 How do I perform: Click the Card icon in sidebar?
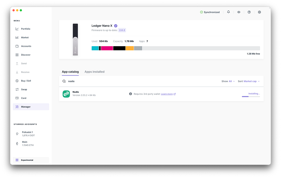pyautogui.click(x=17, y=98)
